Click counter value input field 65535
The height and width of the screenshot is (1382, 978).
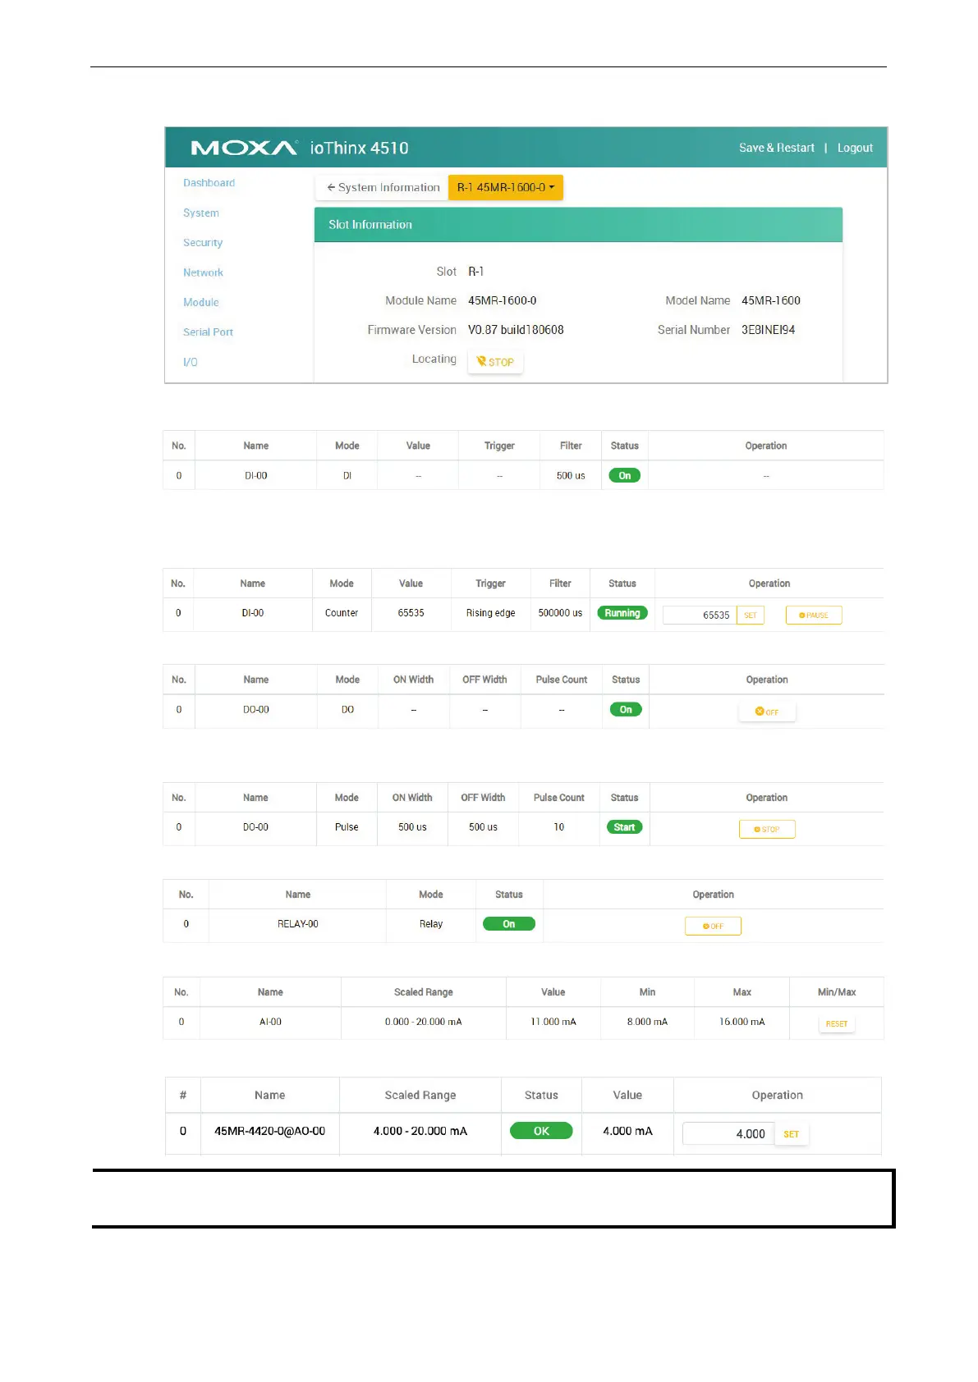(x=700, y=615)
